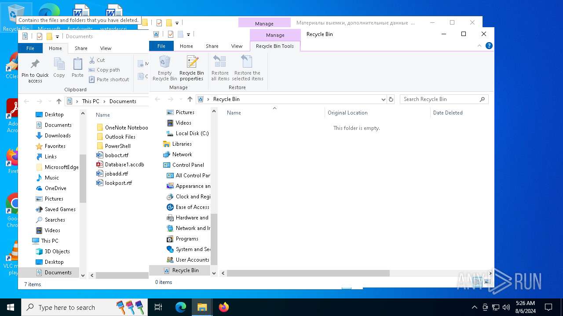Select the PowerShell folder

(113, 146)
